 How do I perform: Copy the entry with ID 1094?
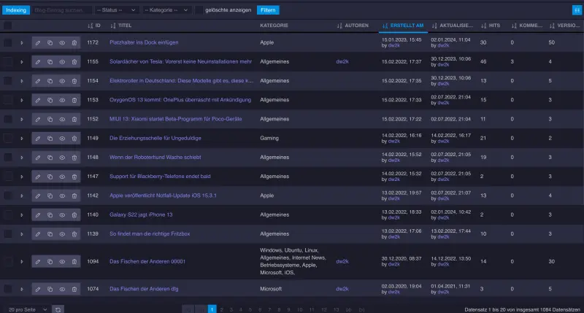(50, 261)
